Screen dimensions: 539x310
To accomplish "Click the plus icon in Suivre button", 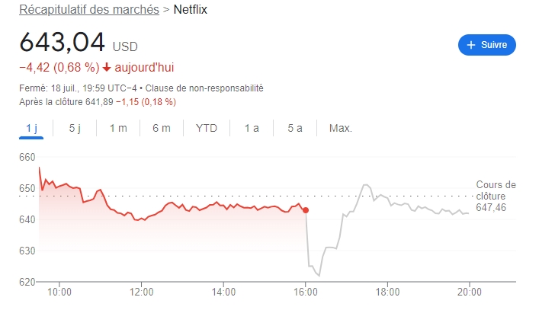I will coord(470,45).
